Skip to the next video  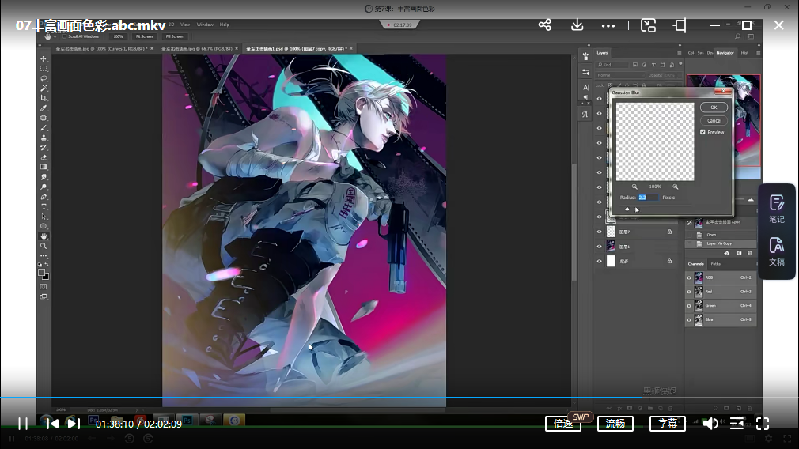click(x=74, y=424)
